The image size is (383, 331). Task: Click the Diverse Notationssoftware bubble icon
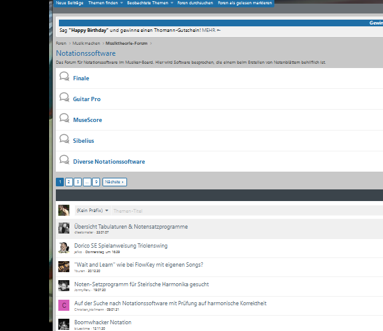point(64,160)
